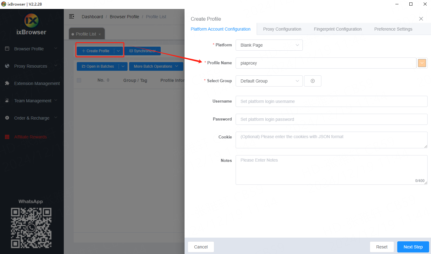Click the Username input field
The width and height of the screenshot is (431, 254).
click(331, 101)
